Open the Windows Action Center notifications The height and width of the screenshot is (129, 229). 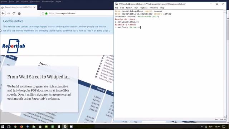(224, 126)
